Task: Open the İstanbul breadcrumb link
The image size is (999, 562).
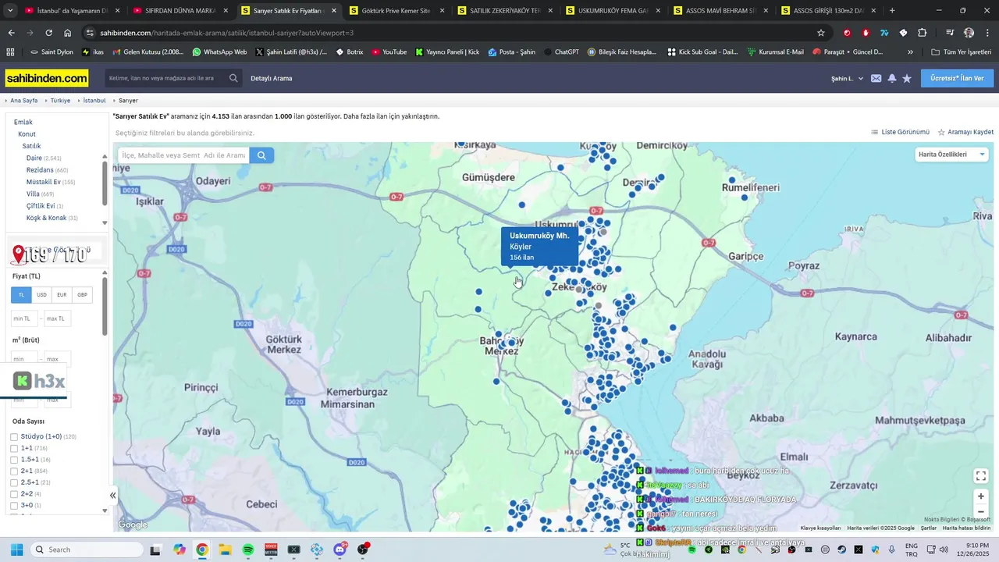Action: click(94, 101)
